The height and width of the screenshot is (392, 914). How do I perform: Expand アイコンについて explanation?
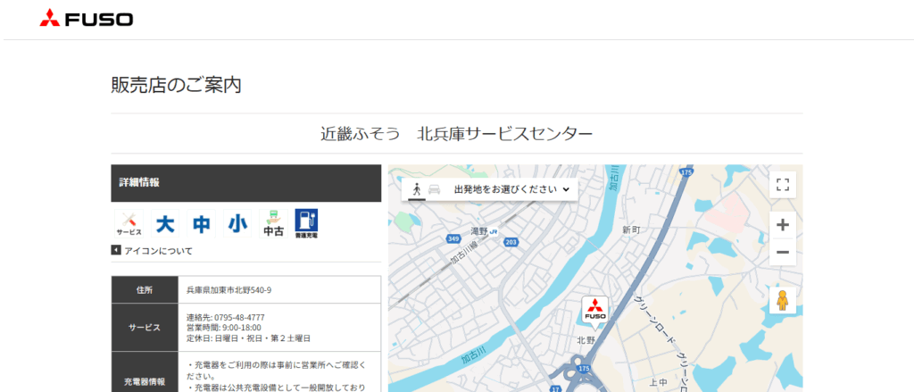(x=152, y=251)
